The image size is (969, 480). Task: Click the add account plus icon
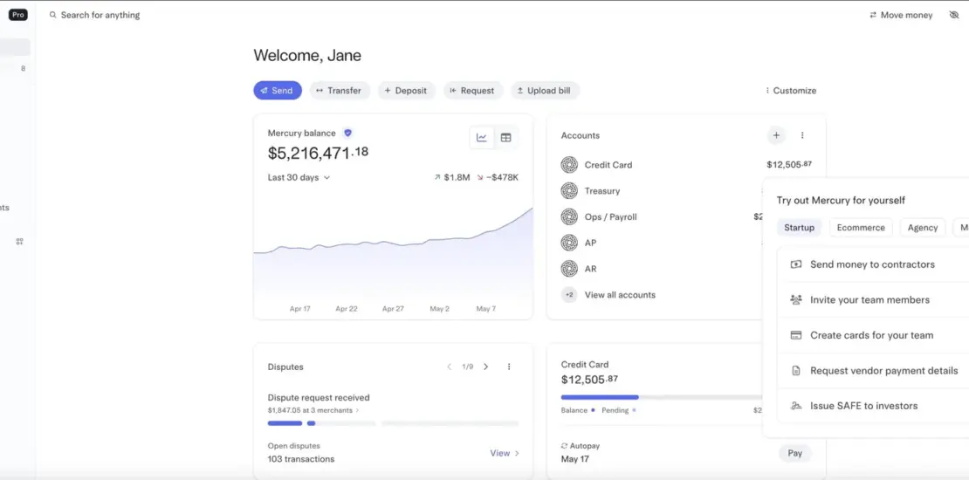776,135
